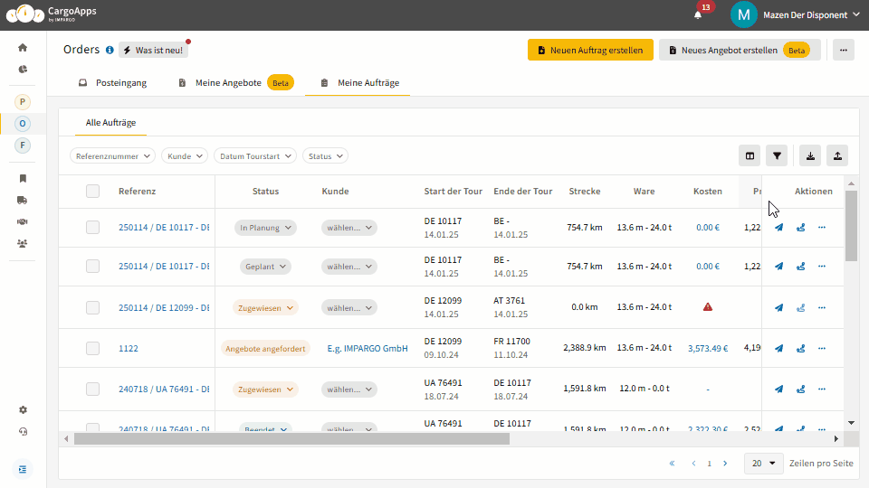This screenshot has width=869, height=488.
Task: Open the Referenznummer filter dropdown
Action: [x=112, y=156]
